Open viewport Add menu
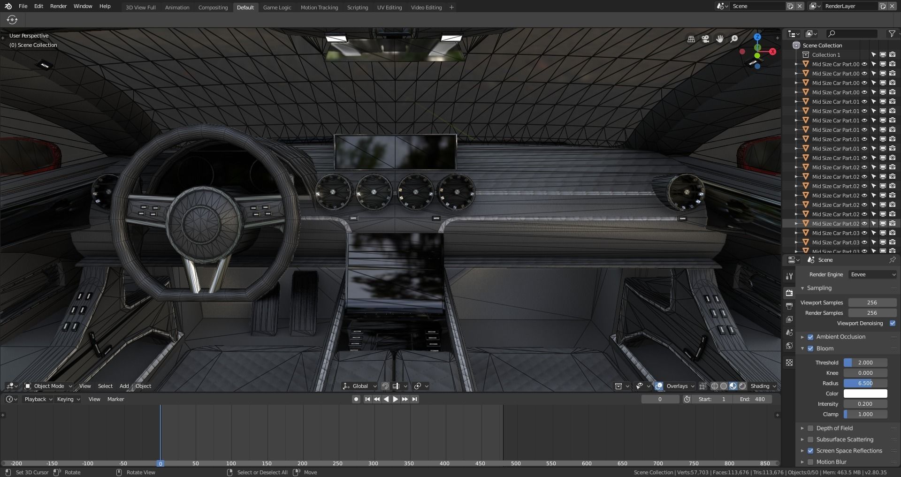 point(124,386)
